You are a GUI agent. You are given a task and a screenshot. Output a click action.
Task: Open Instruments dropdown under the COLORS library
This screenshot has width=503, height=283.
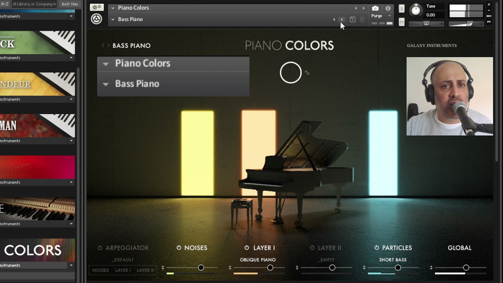point(71,265)
